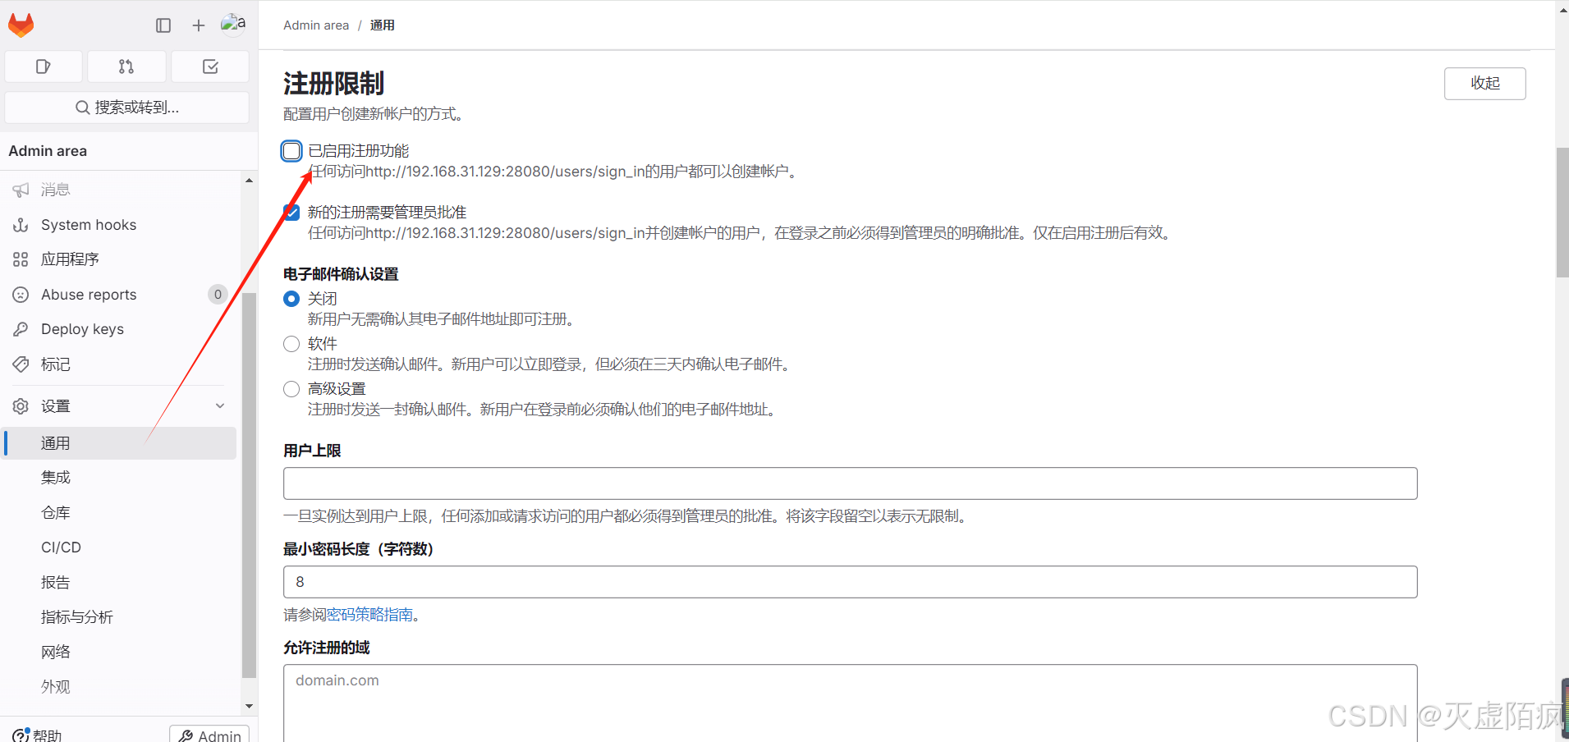Click sidebar scrollbar down arrow
1569x742 pixels.
(x=249, y=706)
